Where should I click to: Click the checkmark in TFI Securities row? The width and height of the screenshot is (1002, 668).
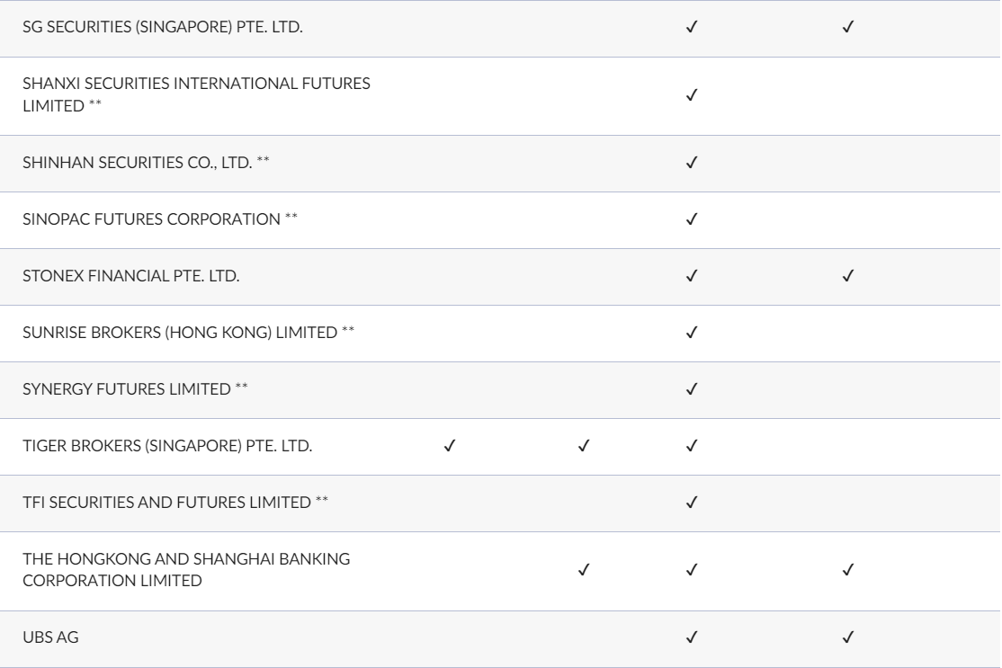click(x=692, y=503)
